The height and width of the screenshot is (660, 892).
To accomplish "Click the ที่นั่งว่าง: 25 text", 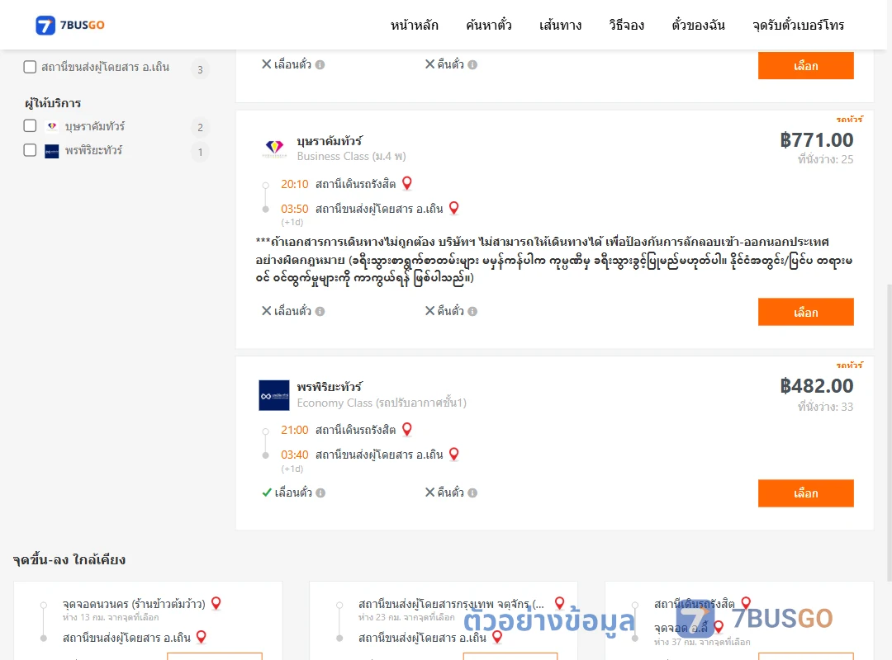I will [825, 160].
